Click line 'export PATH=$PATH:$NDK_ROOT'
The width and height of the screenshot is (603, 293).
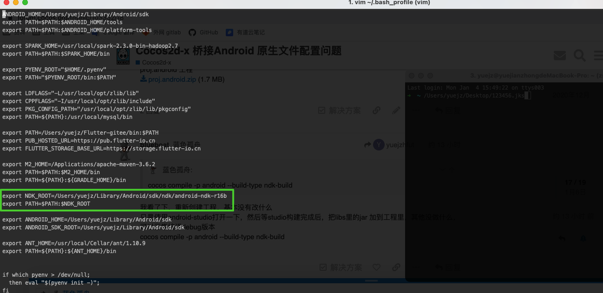point(46,203)
